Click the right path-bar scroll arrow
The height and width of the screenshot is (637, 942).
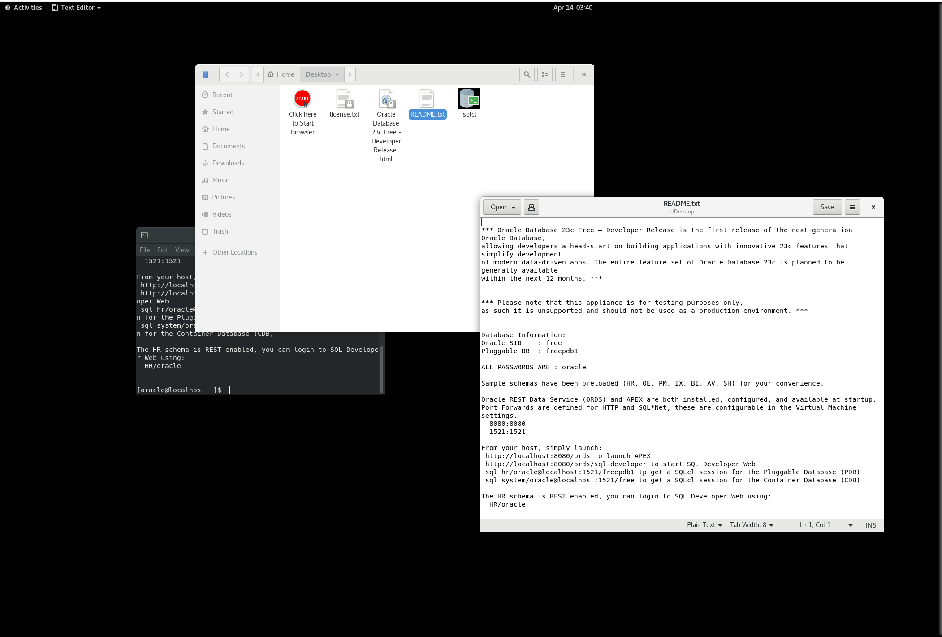350,74
